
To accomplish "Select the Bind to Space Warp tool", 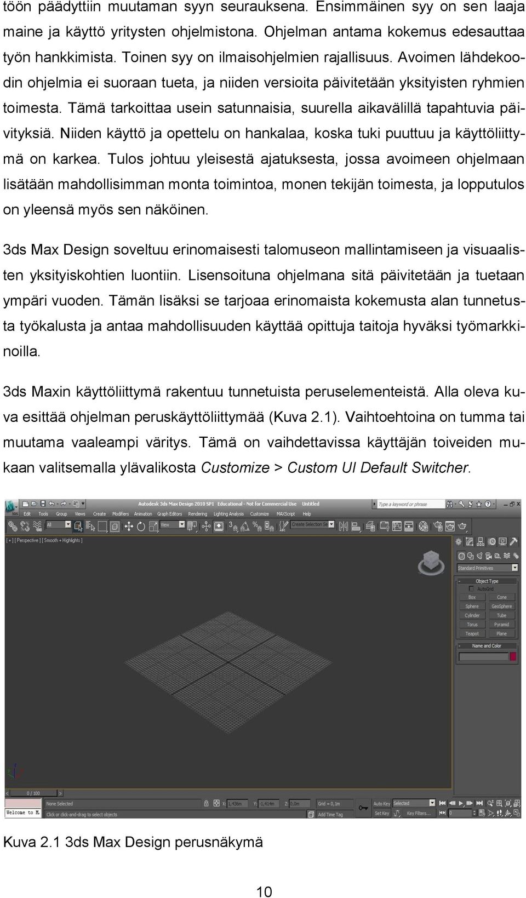I will (x=37, y=527).
